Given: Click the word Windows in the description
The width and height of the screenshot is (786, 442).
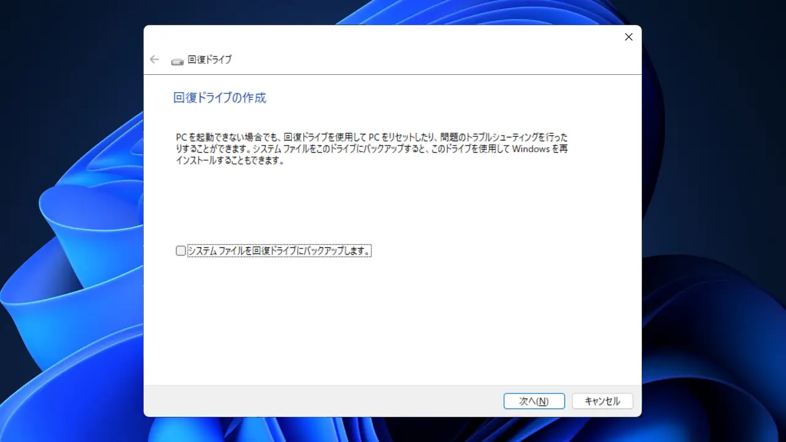Looking at the screenshot, I should pos(531,149).
